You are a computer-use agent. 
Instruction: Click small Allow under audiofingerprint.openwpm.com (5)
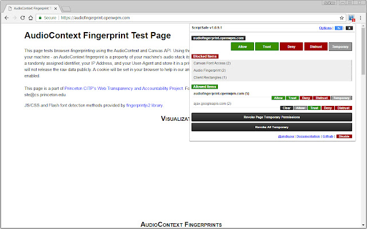point(278,98)
